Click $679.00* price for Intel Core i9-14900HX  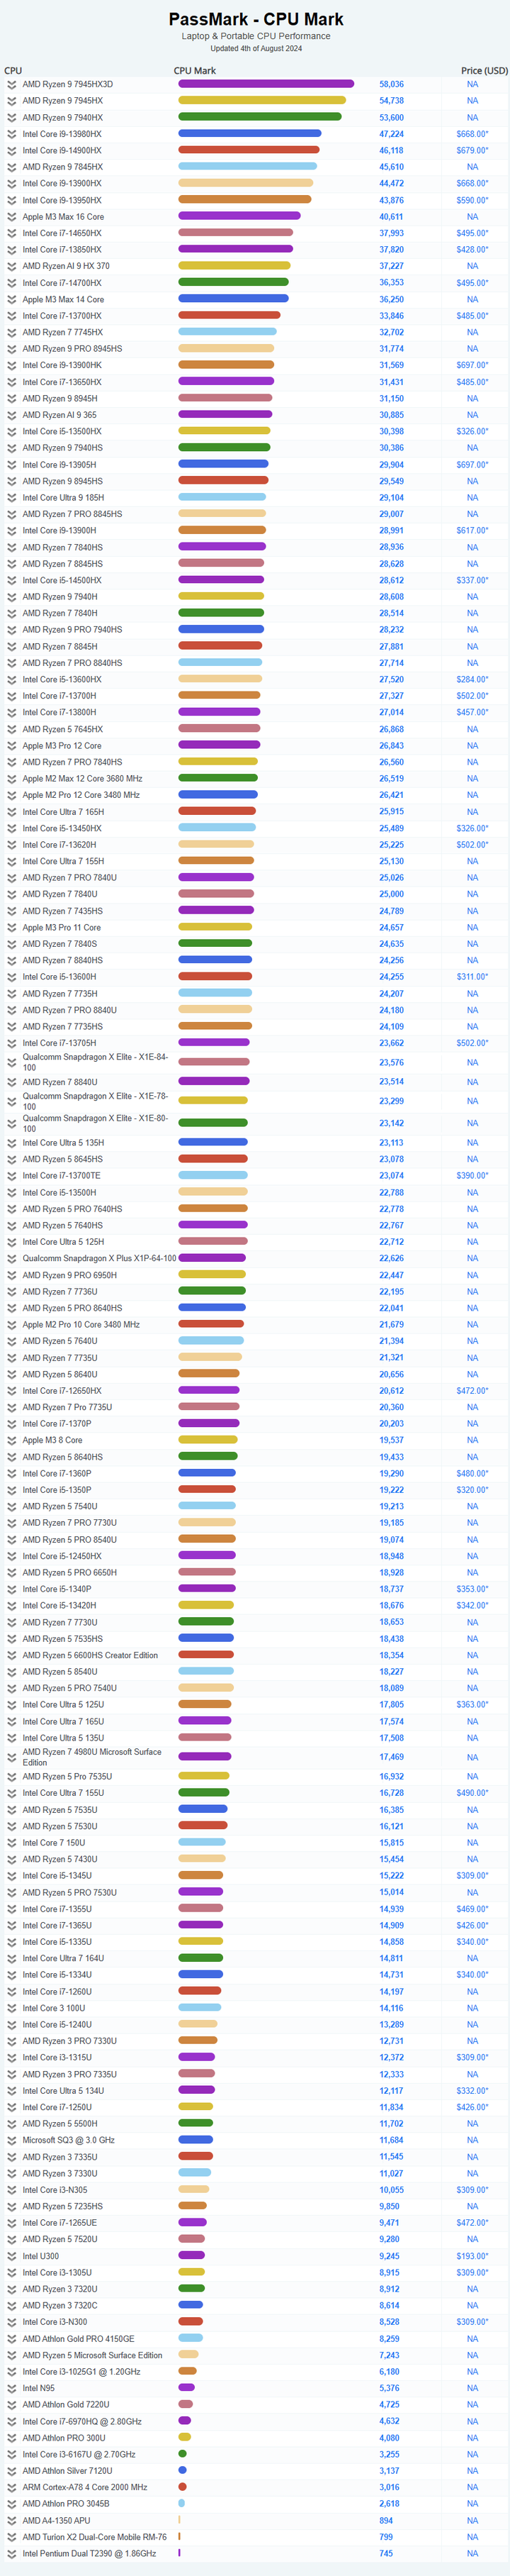click(472, 151)
